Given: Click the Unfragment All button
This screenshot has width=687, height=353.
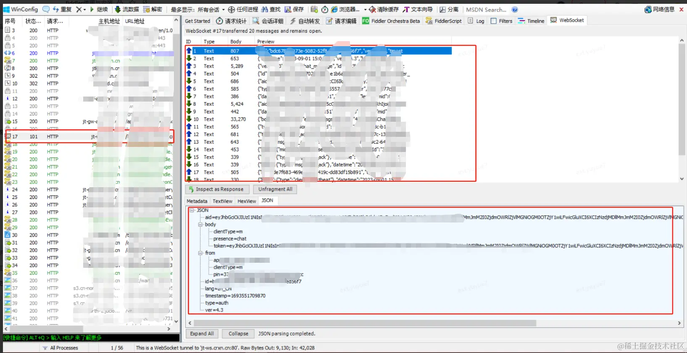Looking at the screenshot, I should click(275, 189).
